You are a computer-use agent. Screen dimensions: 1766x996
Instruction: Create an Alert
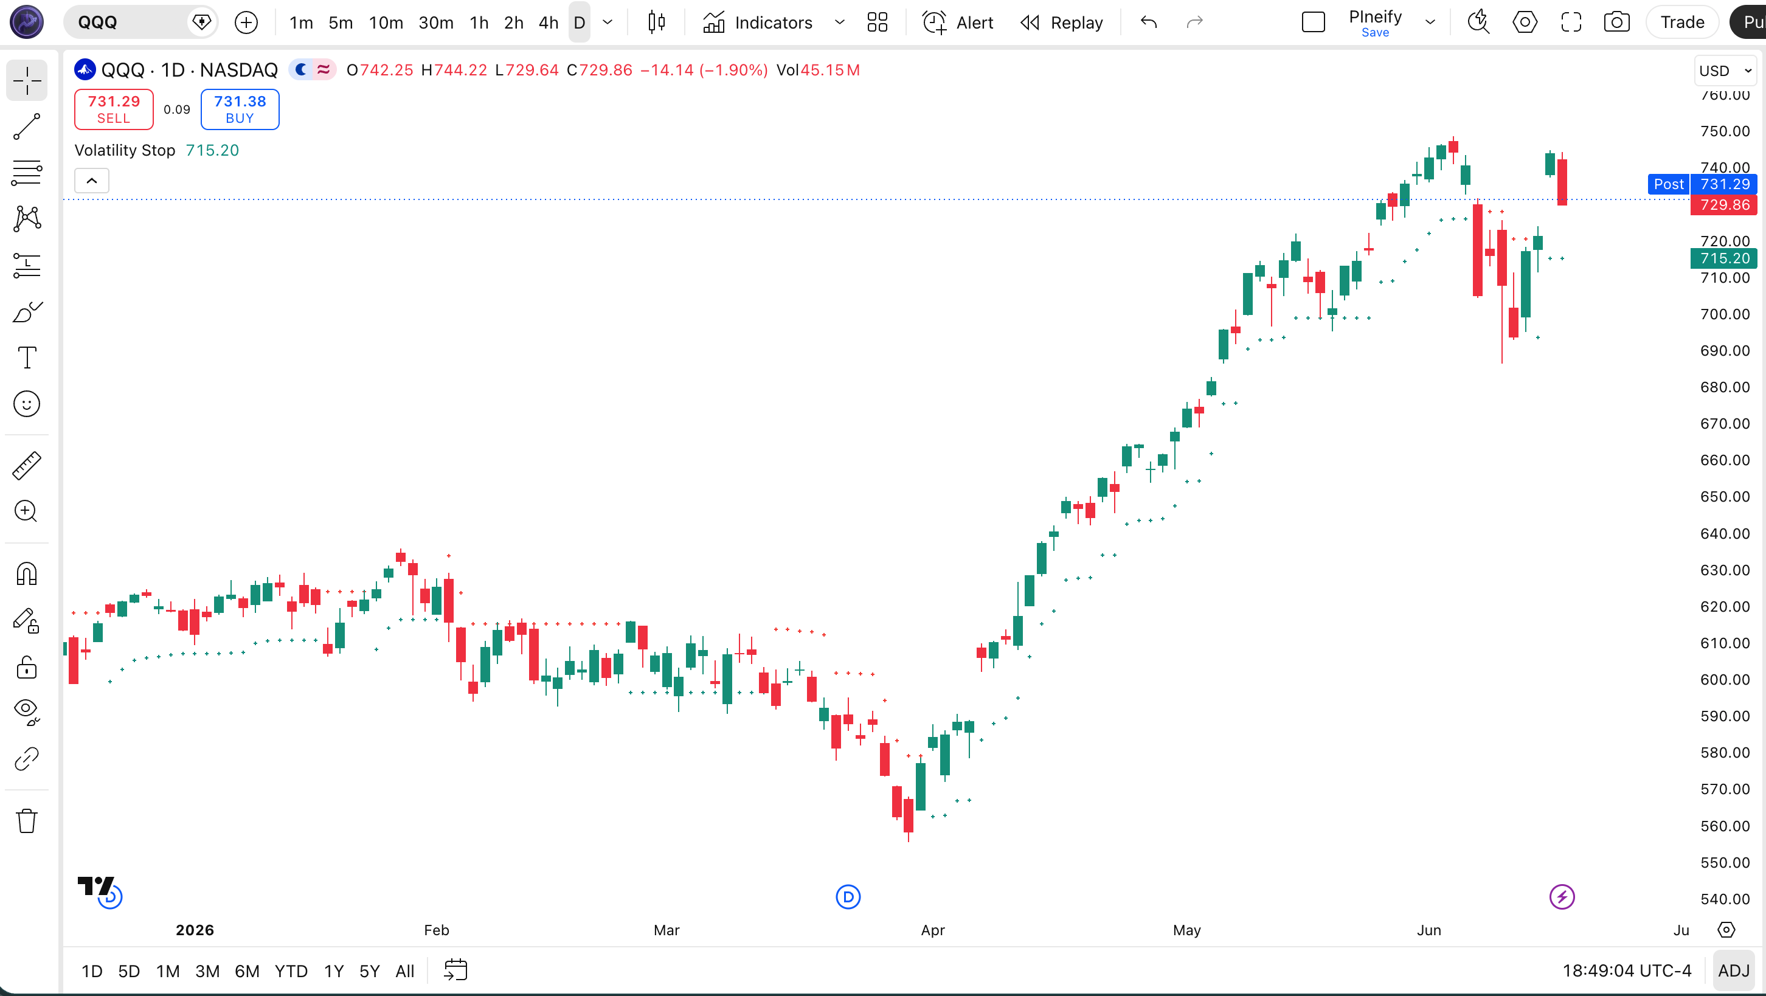(x=958, y=22)
